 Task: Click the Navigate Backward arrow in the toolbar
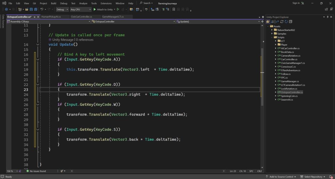[x=7, y=9]
